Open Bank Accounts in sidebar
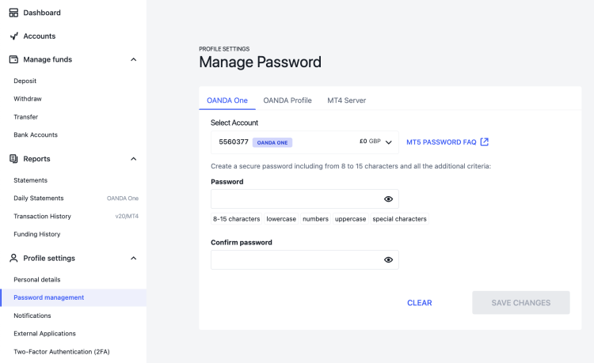The height and width of the screenshot is (363, 594). coord(36,134)
